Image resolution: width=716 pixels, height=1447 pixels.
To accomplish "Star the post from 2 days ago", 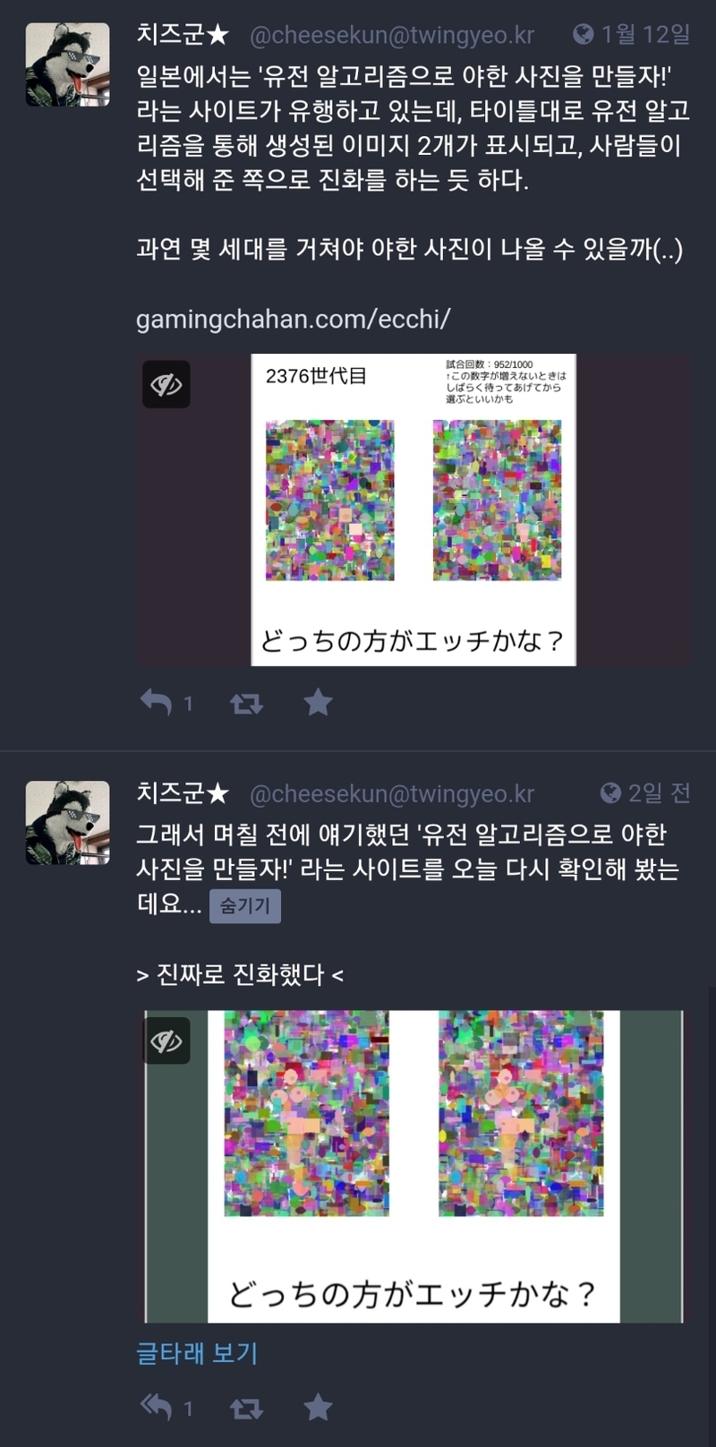I will pos(318,1408).
